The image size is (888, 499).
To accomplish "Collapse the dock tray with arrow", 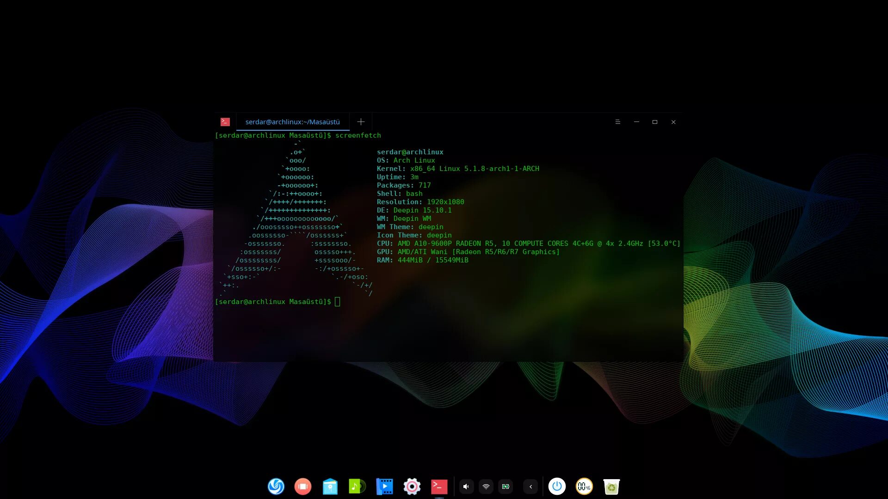I will [x=530, y=487].
